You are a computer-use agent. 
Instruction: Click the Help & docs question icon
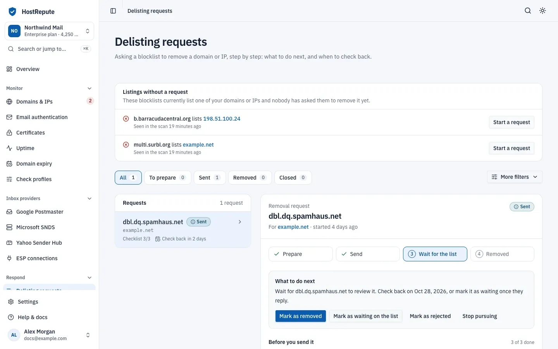point(11,317)
